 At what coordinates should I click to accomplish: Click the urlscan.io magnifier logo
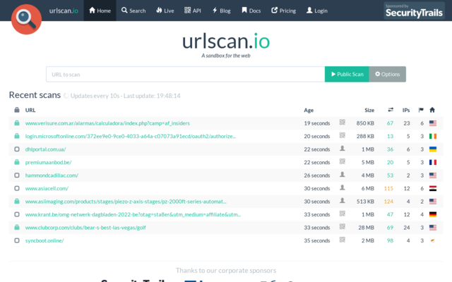coord(26,19)
